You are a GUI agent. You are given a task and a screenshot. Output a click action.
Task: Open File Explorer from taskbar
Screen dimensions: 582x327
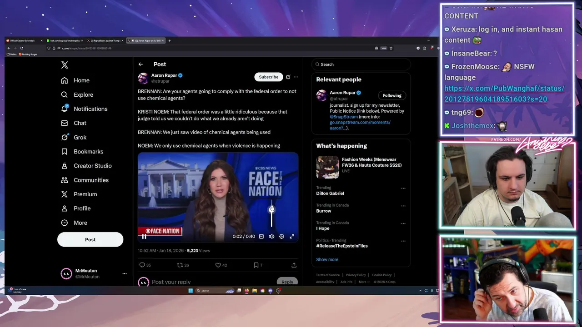coord(255,291)
